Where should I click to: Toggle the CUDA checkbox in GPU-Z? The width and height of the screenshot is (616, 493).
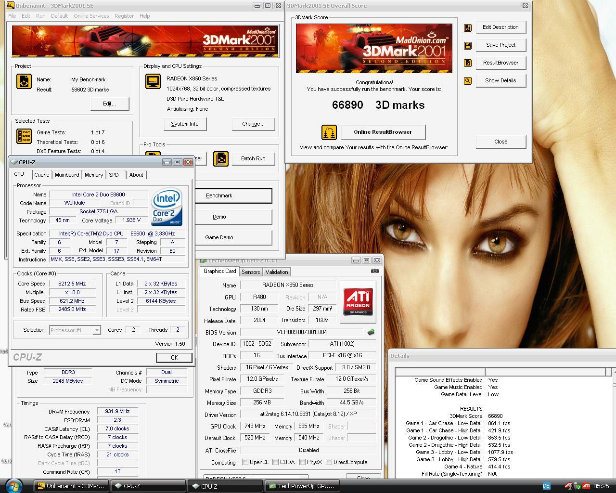tap(276, 462)
